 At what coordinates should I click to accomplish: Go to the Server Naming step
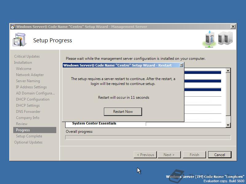[x=28, y=81]
